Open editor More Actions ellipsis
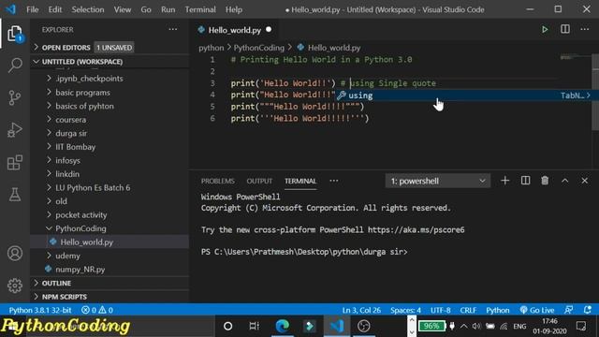The width and height of the screenshot is (599, 337). click(x=585, y=29)
